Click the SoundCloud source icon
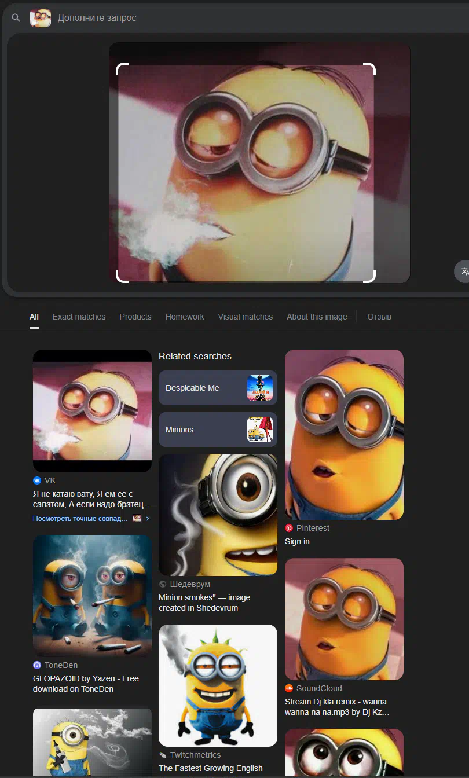Viewport: 469px width, 778px height. point(289,688)
